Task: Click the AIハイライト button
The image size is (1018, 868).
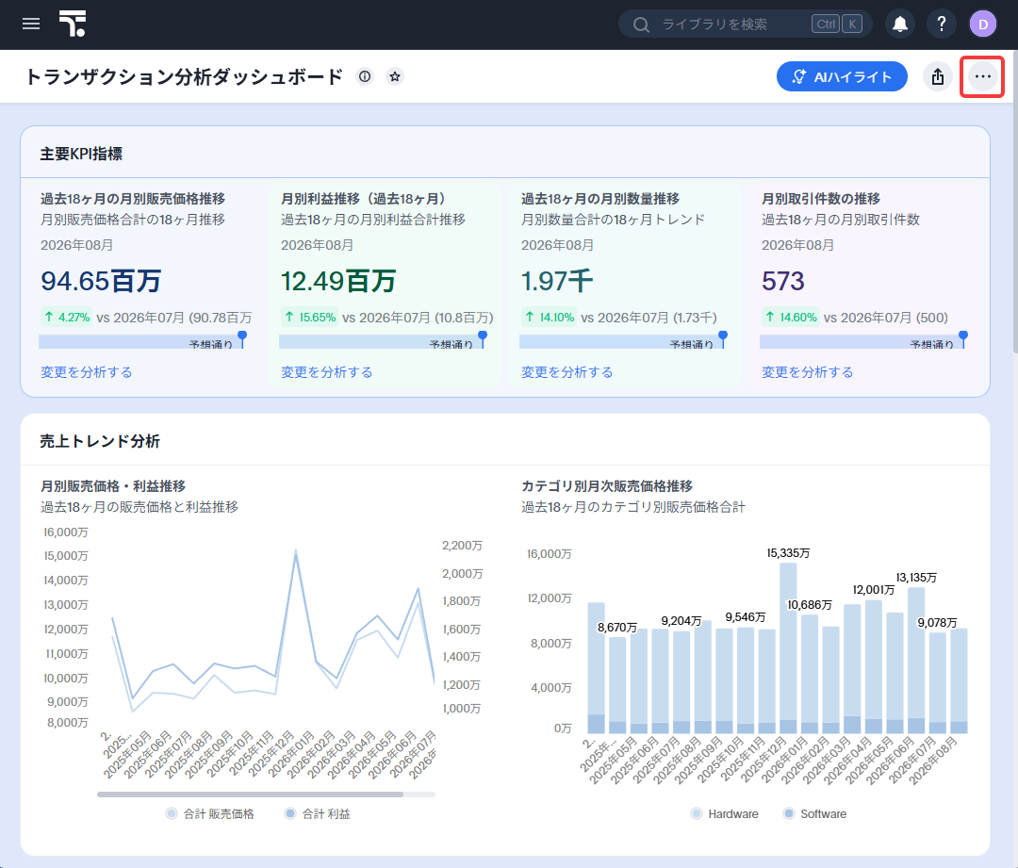Action: tap(842, 76)
